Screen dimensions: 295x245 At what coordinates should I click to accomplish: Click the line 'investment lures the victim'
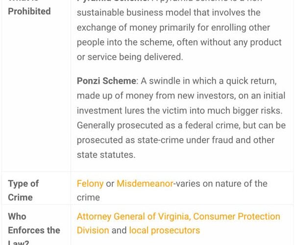[180, 110]
